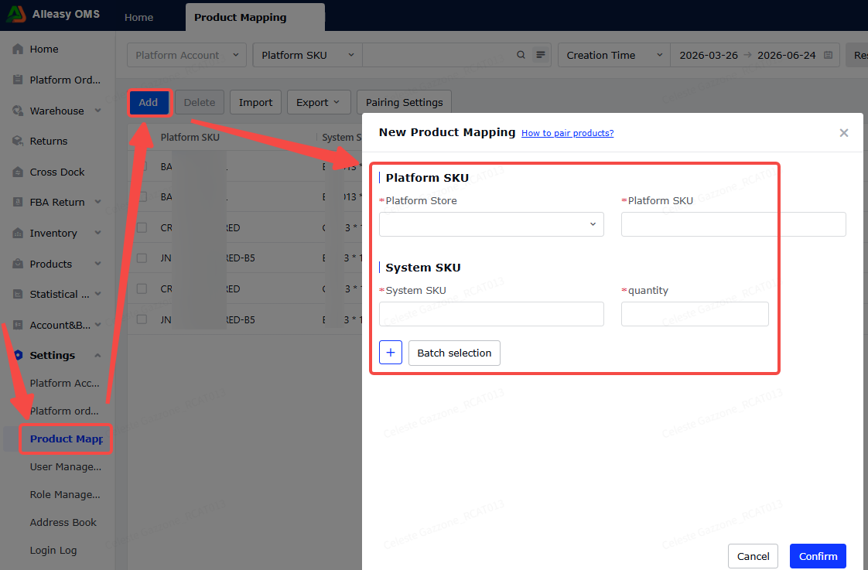This screenshot has height=570, width=868.
Task: Open the batch search list icon
Action: 540,55
